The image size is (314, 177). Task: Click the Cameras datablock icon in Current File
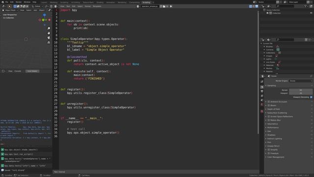pos(278,50)
